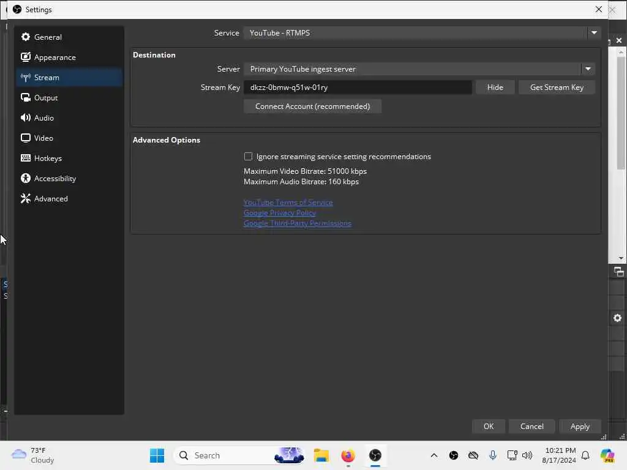Open the volume speaker tray icon
The image size is (627, 470).
point(527,455)
